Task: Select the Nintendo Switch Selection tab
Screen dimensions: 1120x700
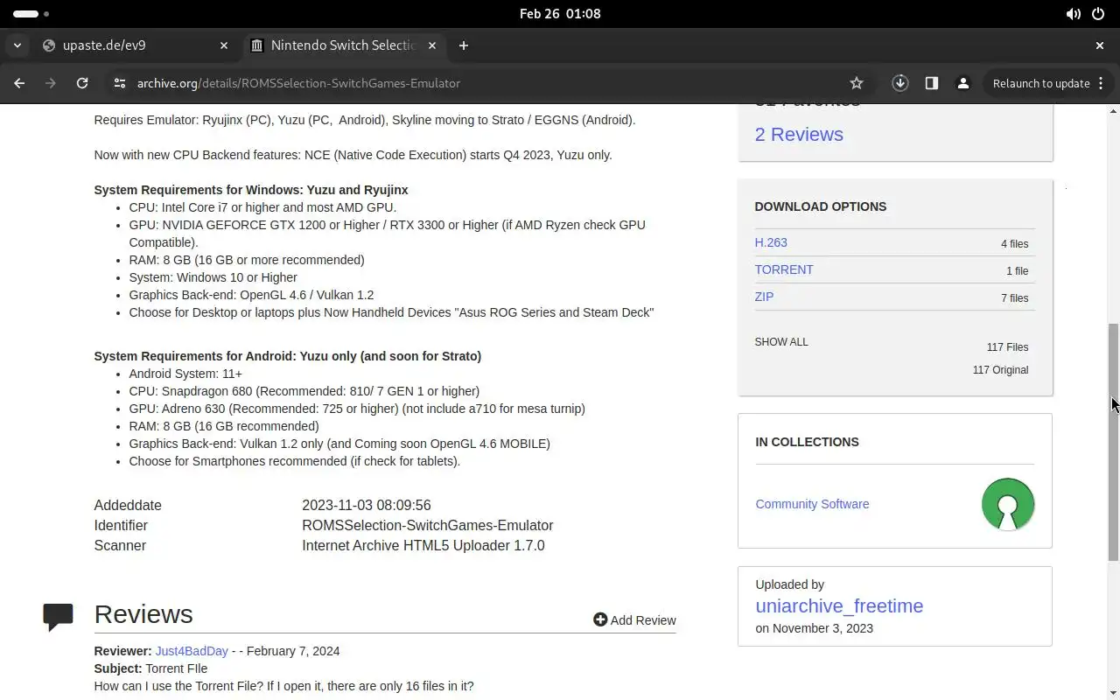Action: (343, 45)
